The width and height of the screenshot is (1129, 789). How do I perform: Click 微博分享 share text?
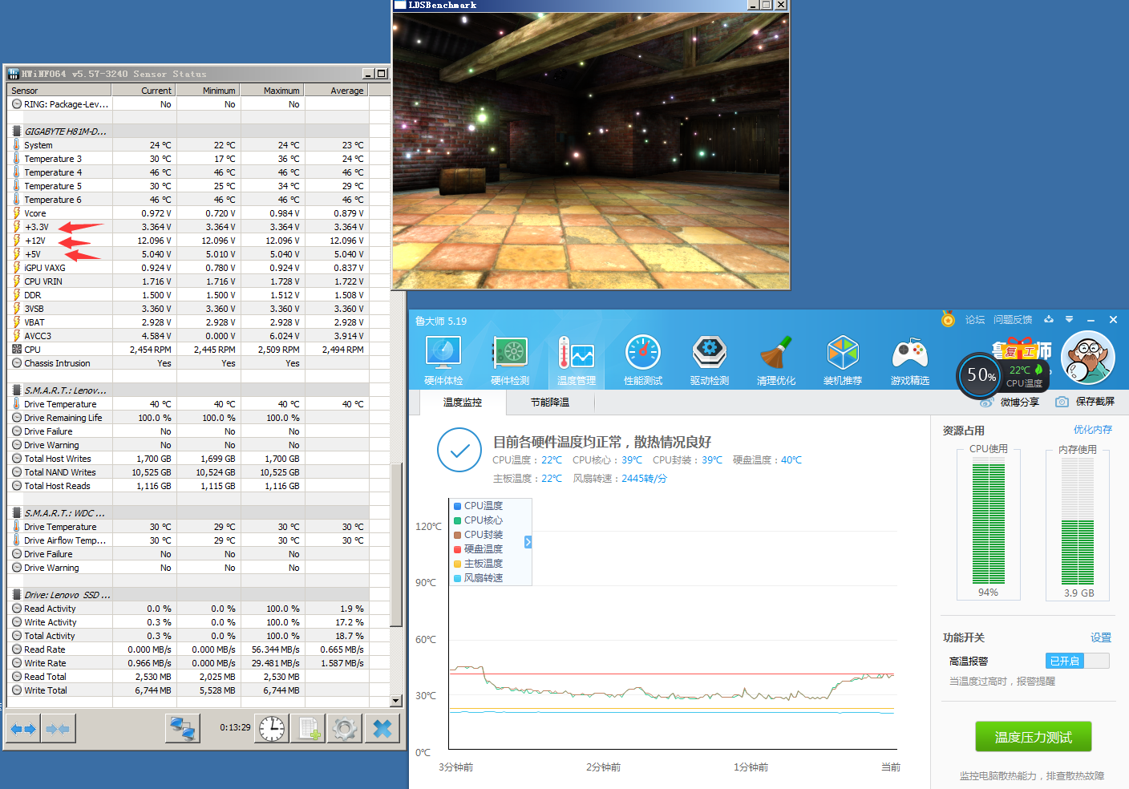(1019, 402)
